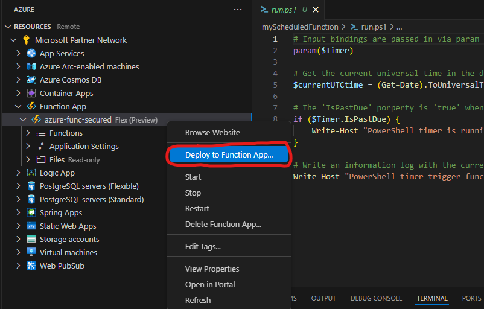Switch to the DEBUG CONSOLE tab
Screen dimensions: 484x309
[x=376, y=298]
